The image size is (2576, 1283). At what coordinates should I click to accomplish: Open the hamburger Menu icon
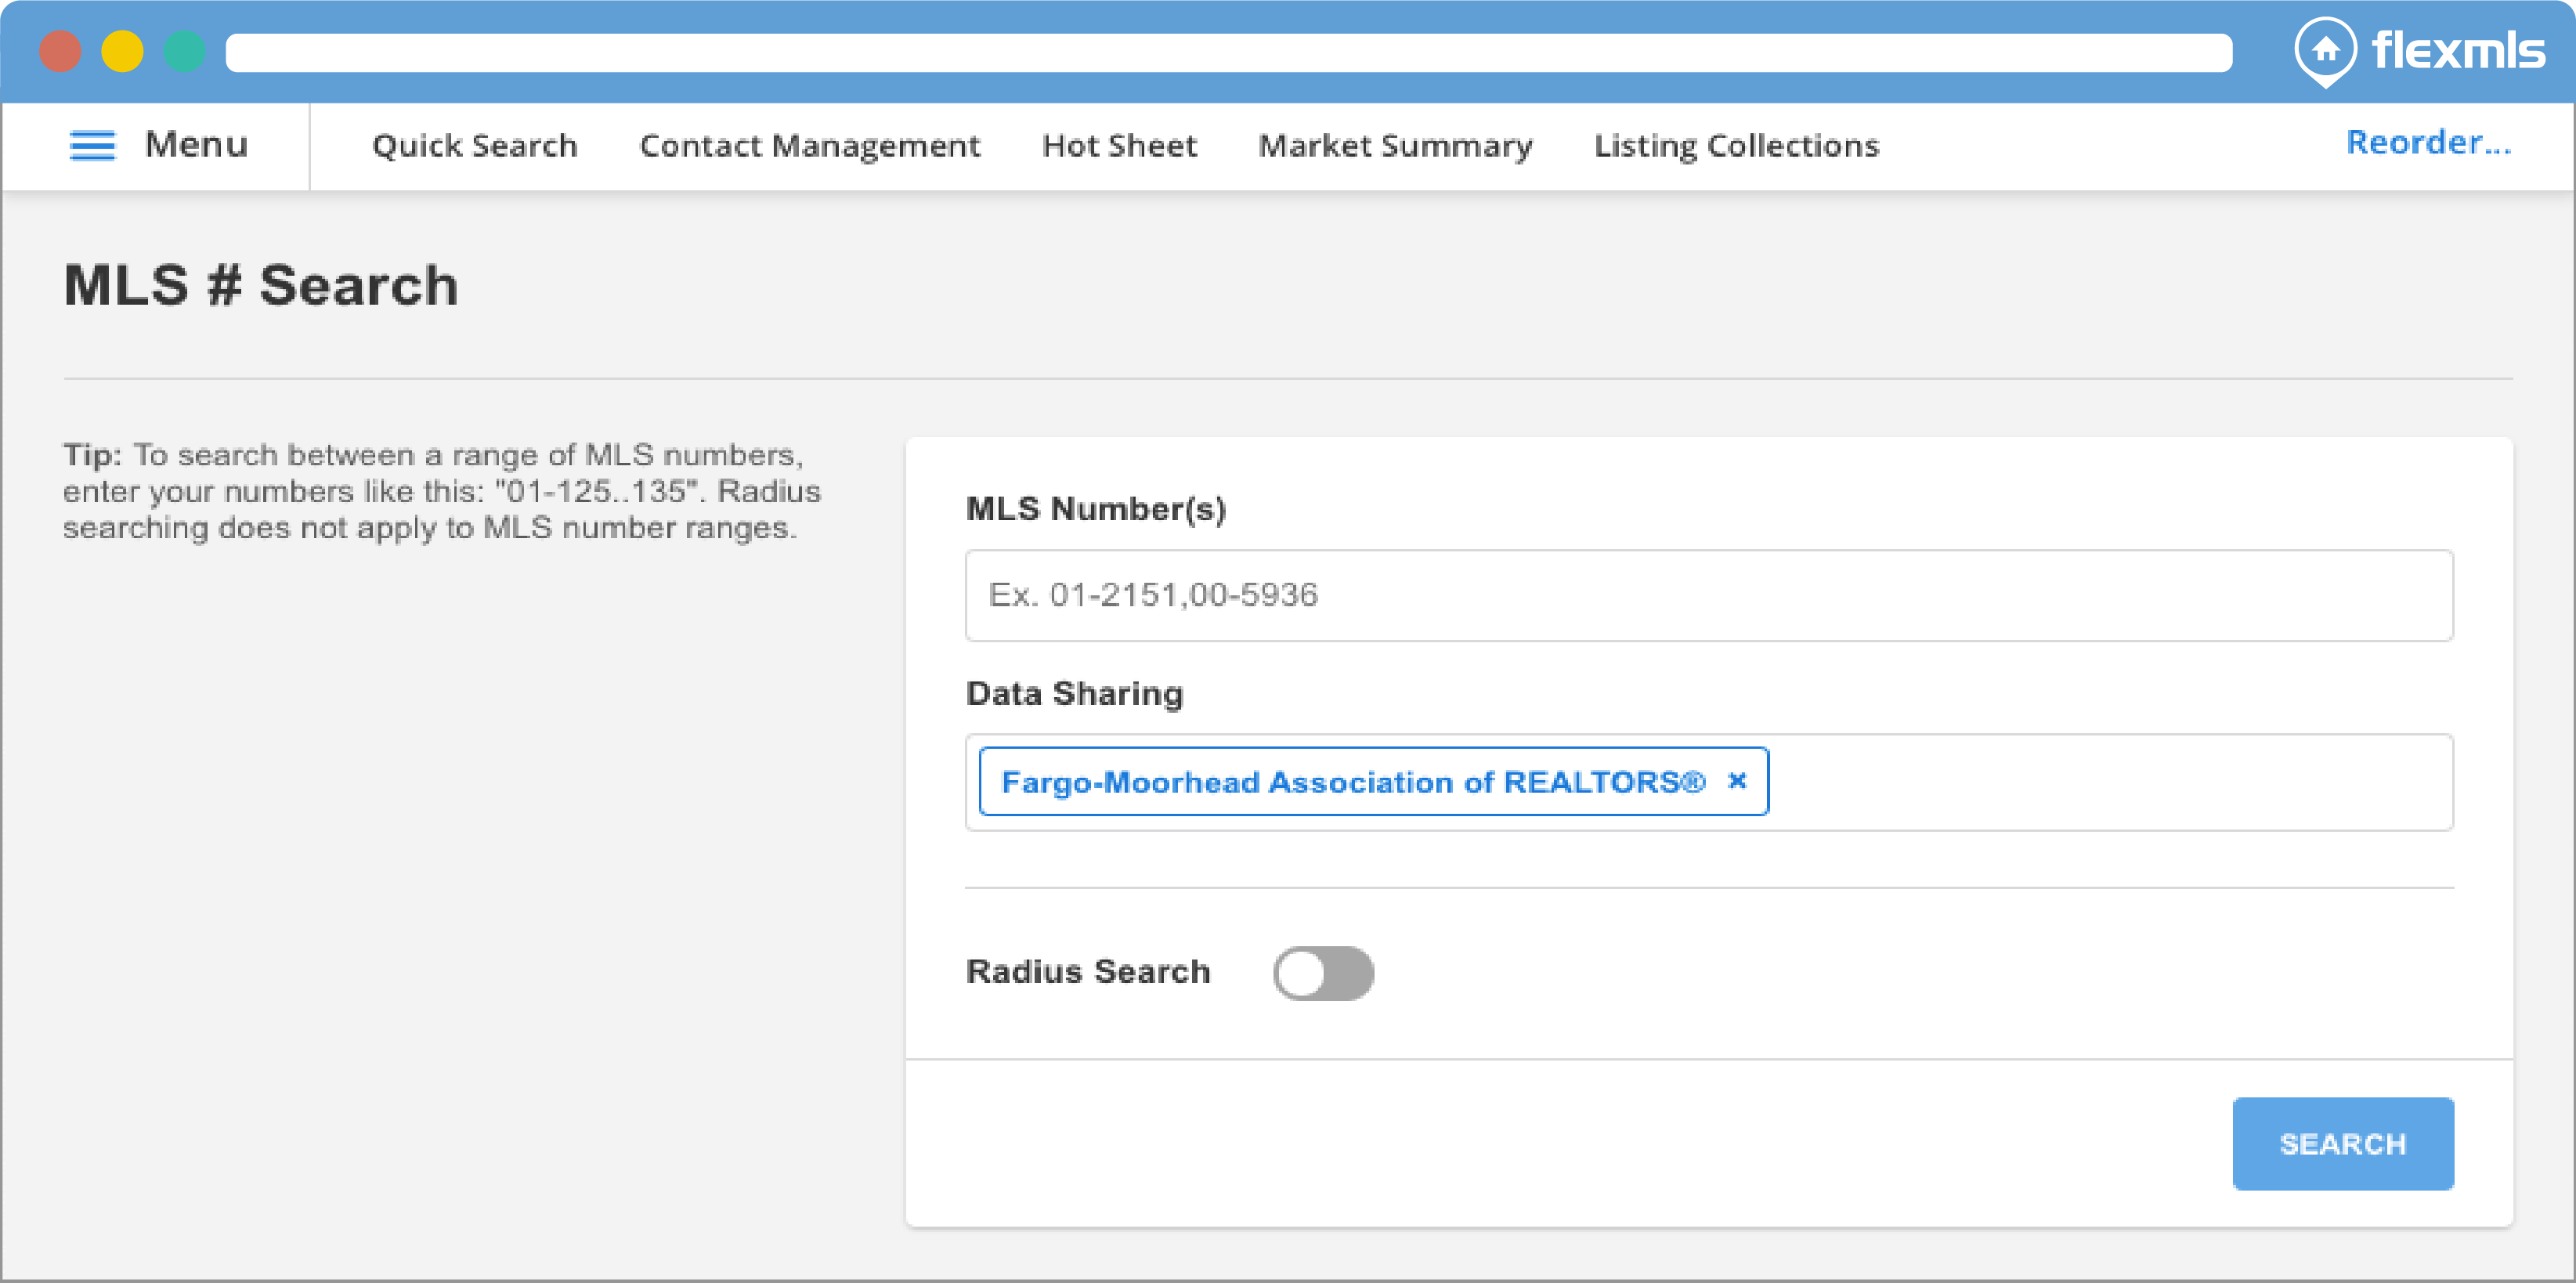click(x=92, y=146)
